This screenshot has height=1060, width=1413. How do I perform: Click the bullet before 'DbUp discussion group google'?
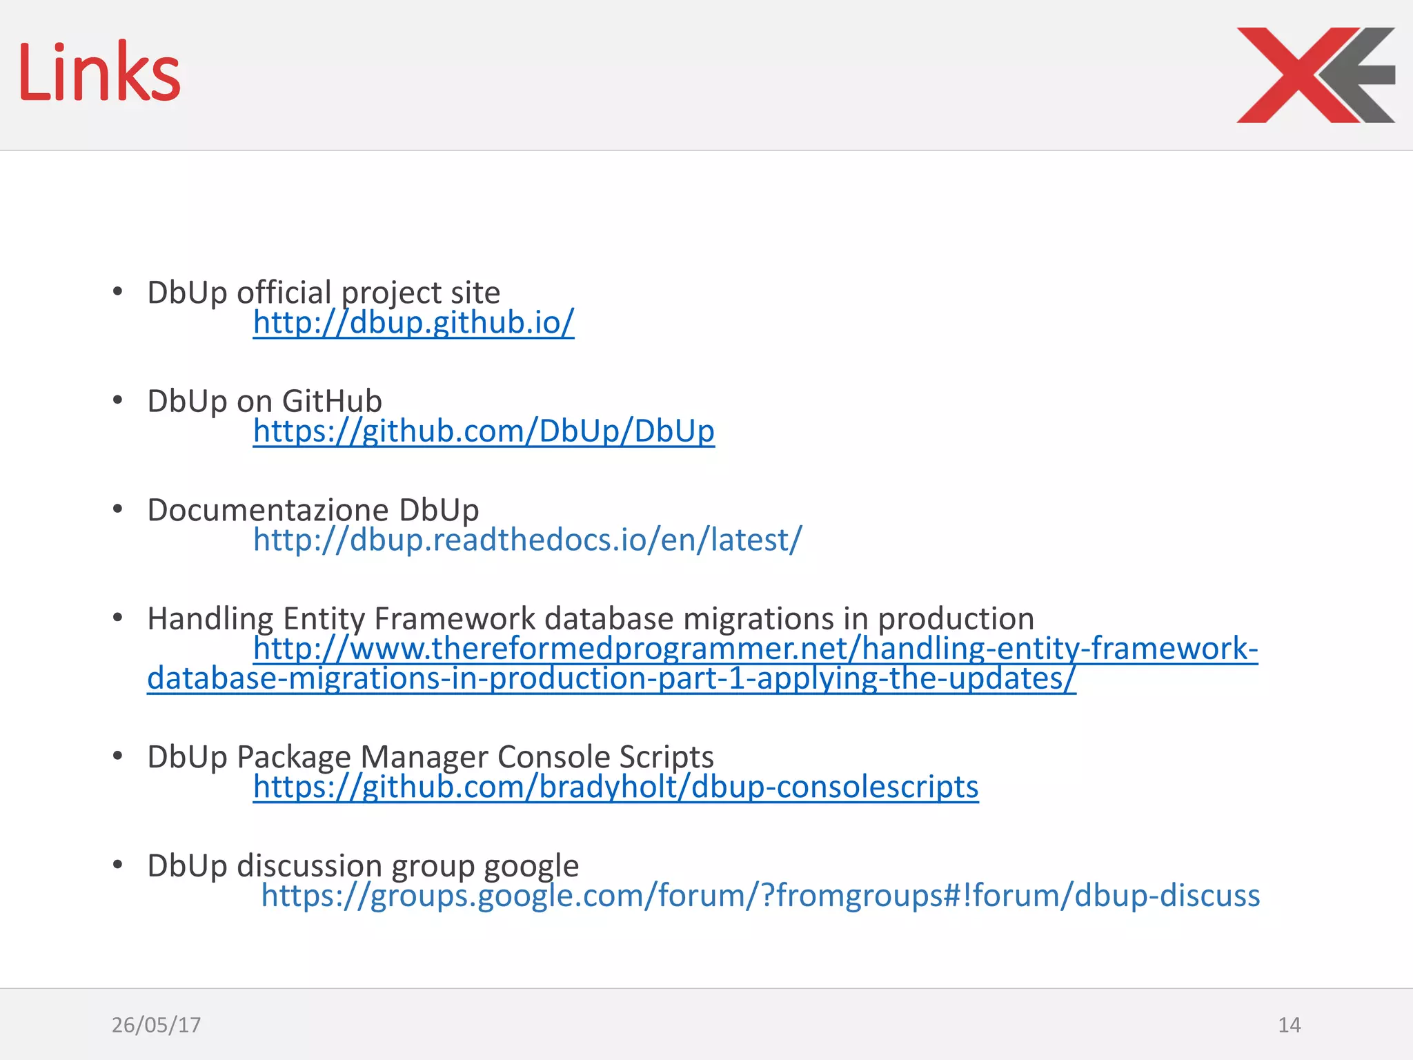[x=118, y=865]
